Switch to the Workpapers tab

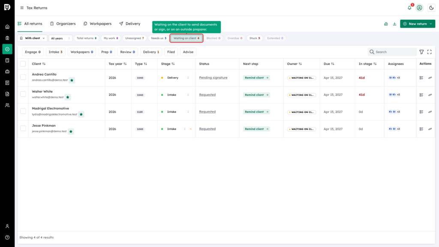[x=97, y=24]
